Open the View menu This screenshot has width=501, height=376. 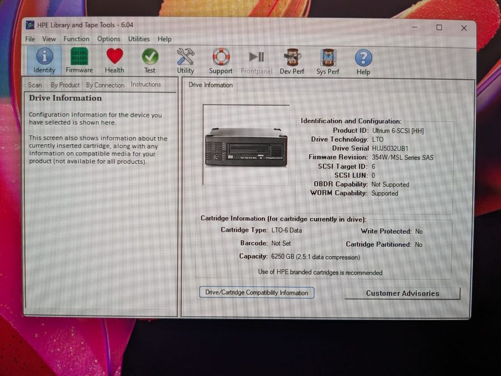pos(49,39)
